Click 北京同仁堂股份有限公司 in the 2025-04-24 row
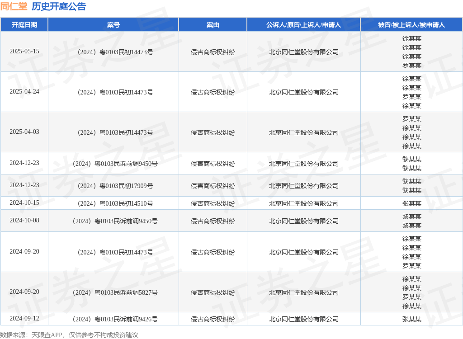This screenshot has width=463, height=339. tap(303, 92)
